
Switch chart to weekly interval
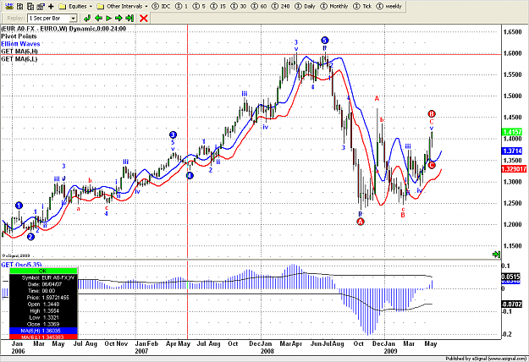[x=389, y=6]
